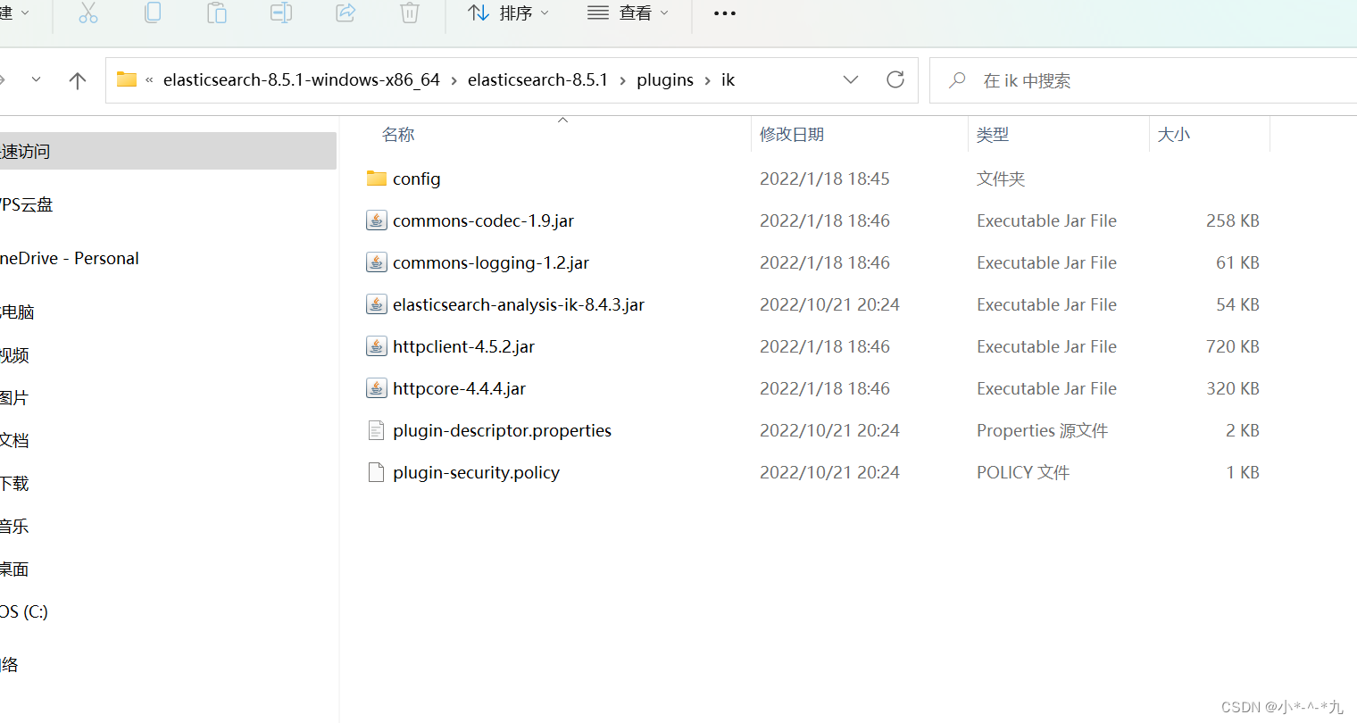This screenshot has width=1357, height=723.
Task: Sort by 名称 column header
Action: coord(398,135)
